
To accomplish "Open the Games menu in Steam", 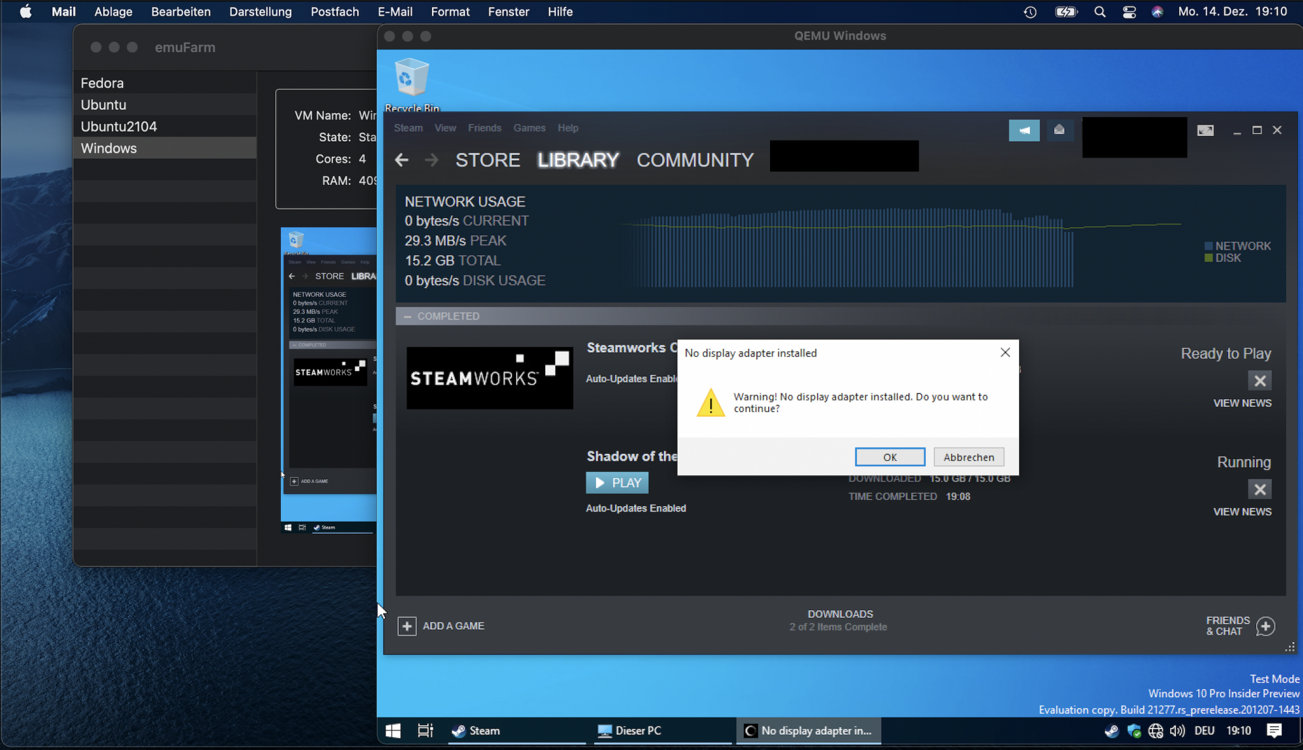I will tap(529, 128).
